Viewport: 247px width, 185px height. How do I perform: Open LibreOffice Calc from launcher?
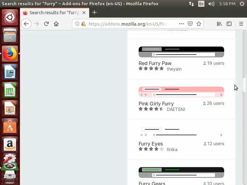(x=10, y=90)
